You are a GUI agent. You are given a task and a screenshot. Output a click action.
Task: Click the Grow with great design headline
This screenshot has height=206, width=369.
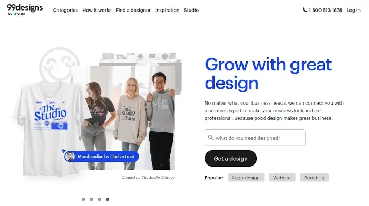(268, 74)
